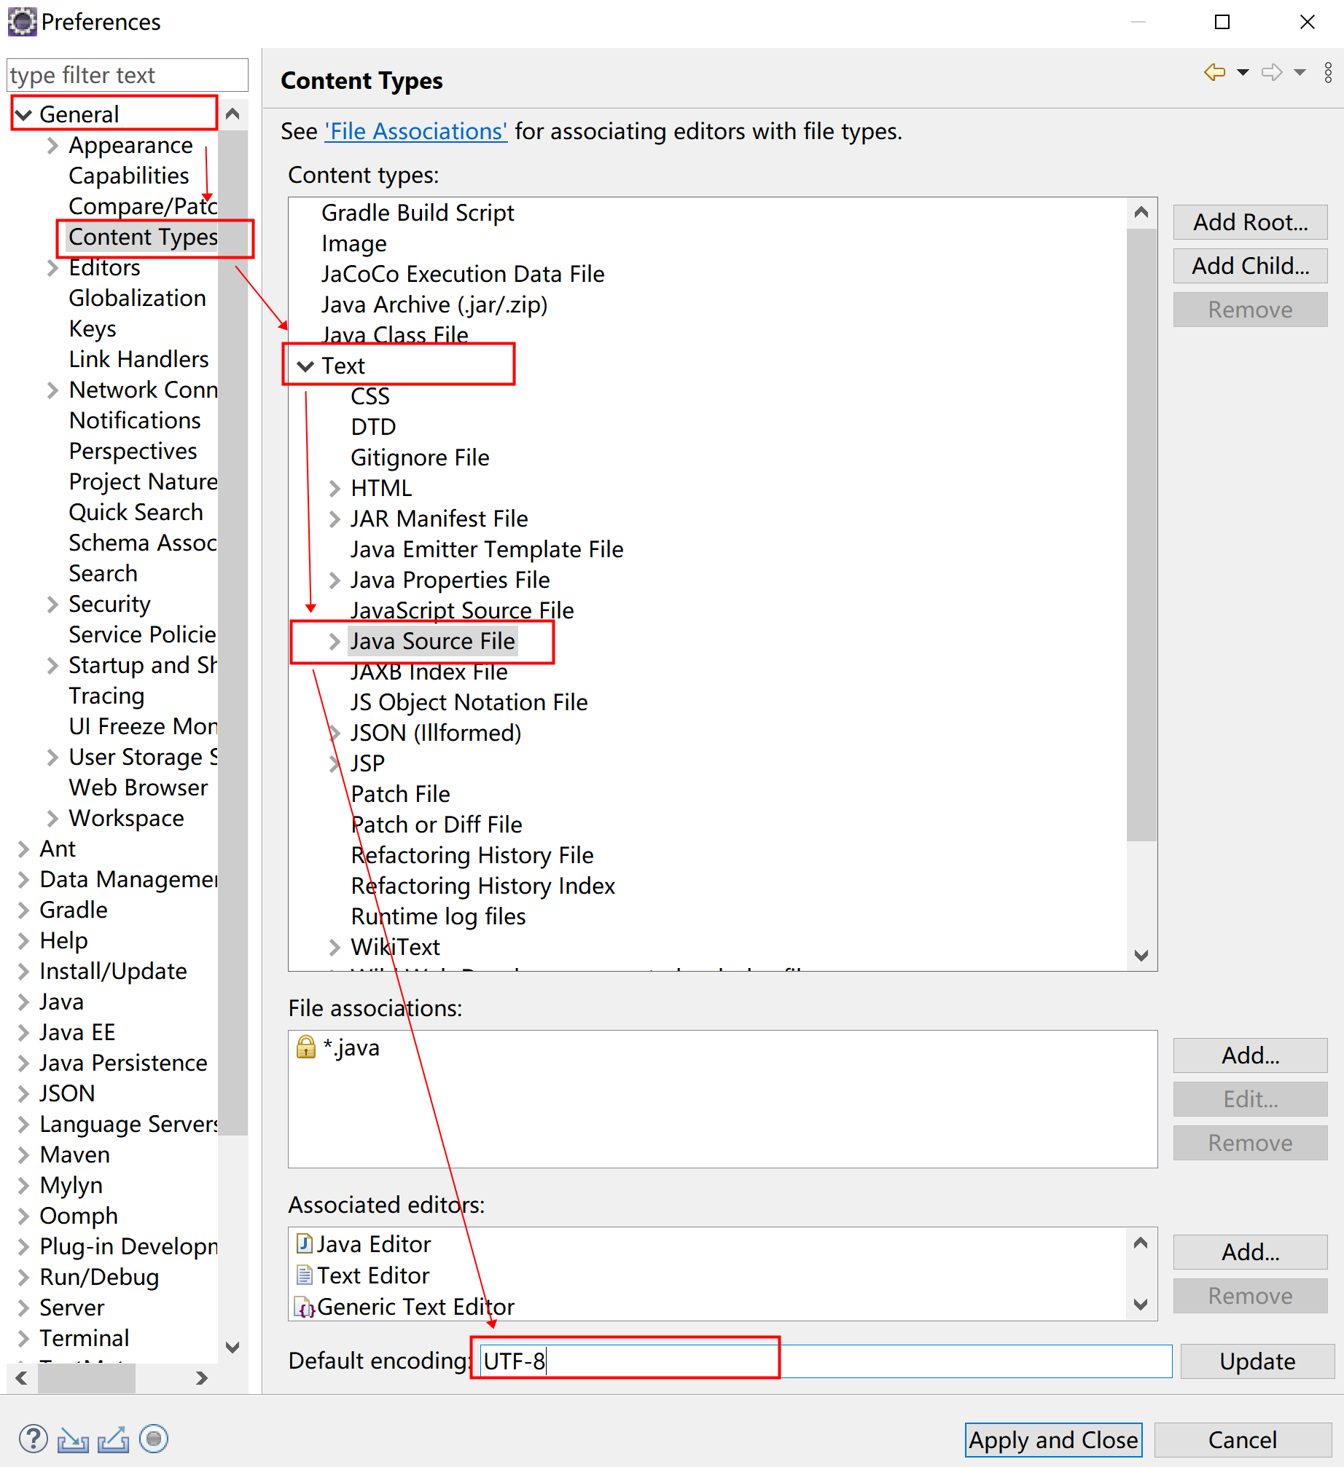This screenshot has height=1467, width=1344.
Task: Click Add... beside File associations
Action: point(1250,1055)
